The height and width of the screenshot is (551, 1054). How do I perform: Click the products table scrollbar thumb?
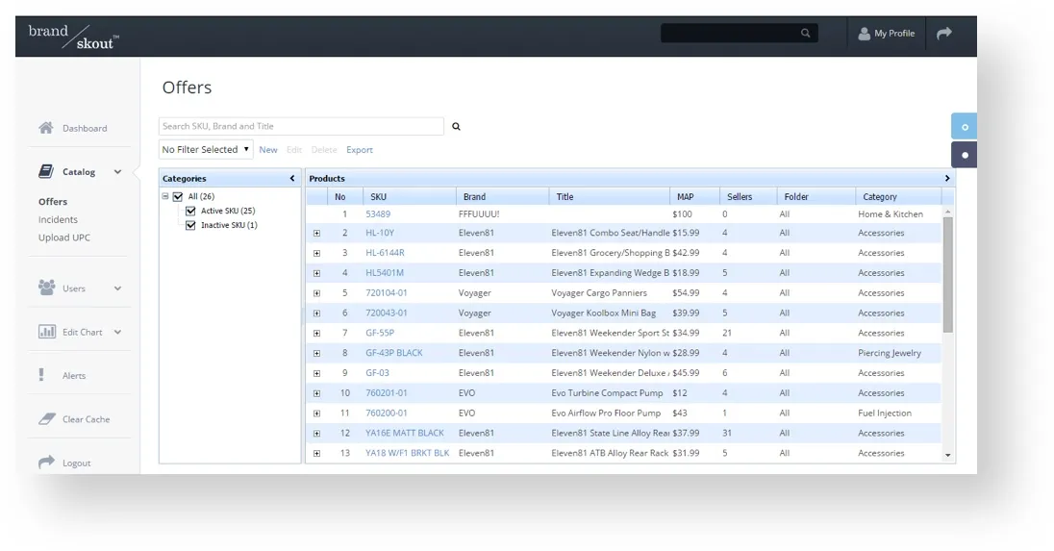[948, 275]
